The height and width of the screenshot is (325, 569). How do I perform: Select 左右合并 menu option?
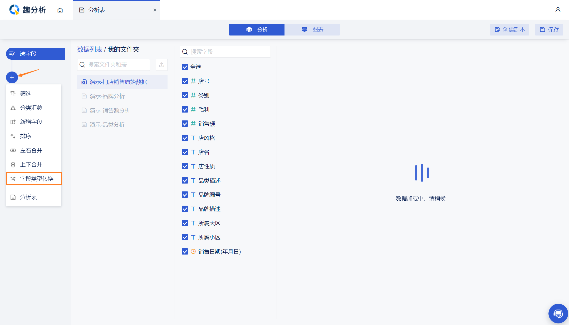click(x=31, y=150)
